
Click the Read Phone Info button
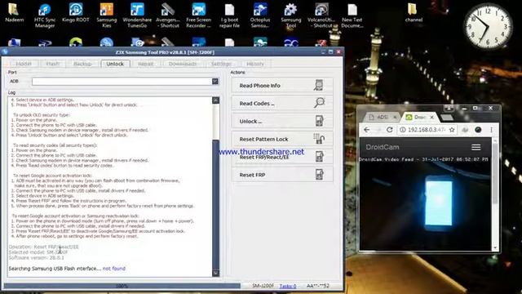pos(282,85)
